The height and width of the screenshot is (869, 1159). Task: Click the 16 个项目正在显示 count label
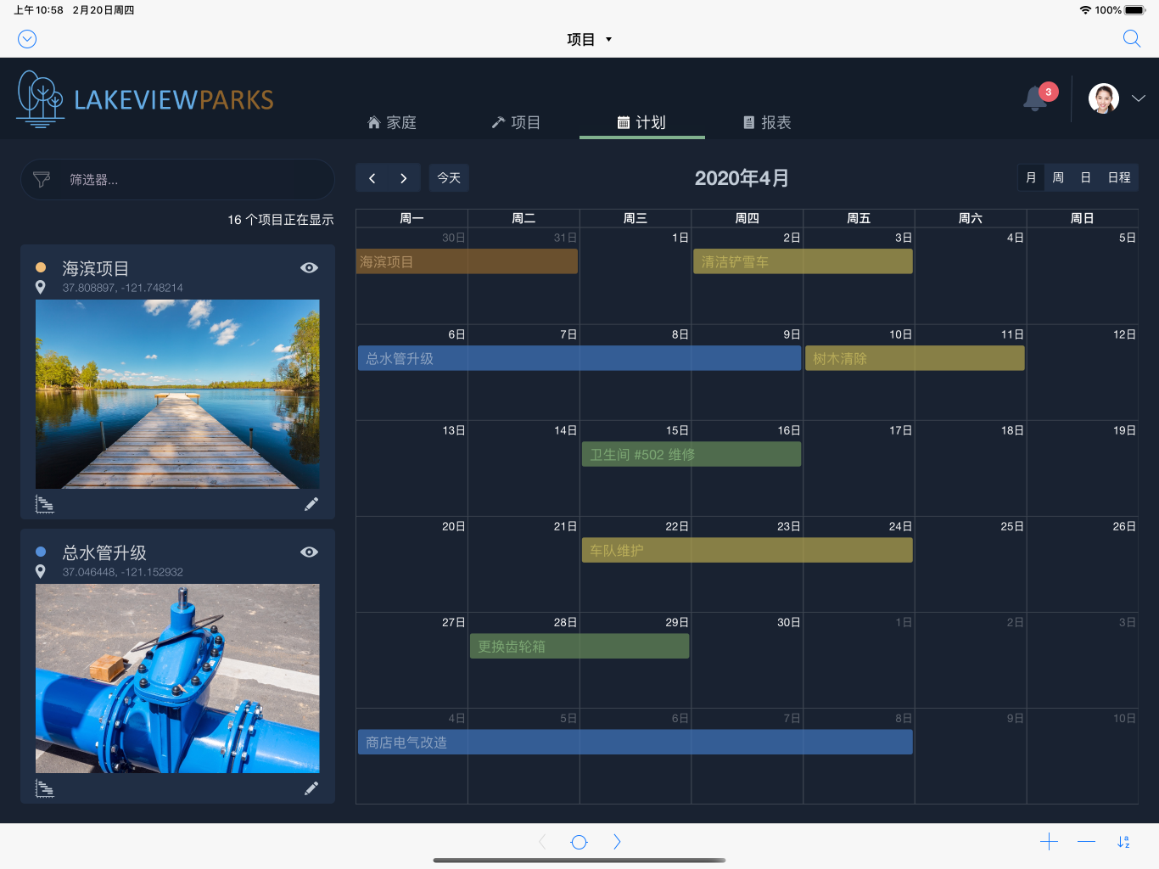click(x=281, y=220)
